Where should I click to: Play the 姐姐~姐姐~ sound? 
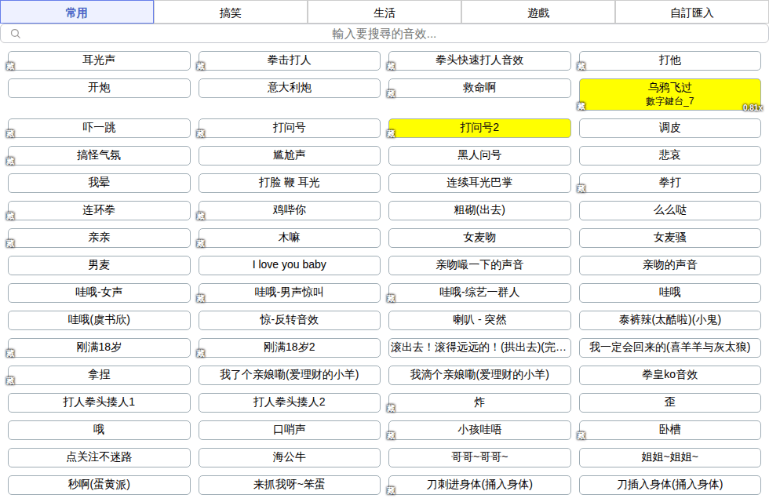coord(670,458)
